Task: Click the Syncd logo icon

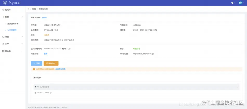Action: click(x=5, y=3)
